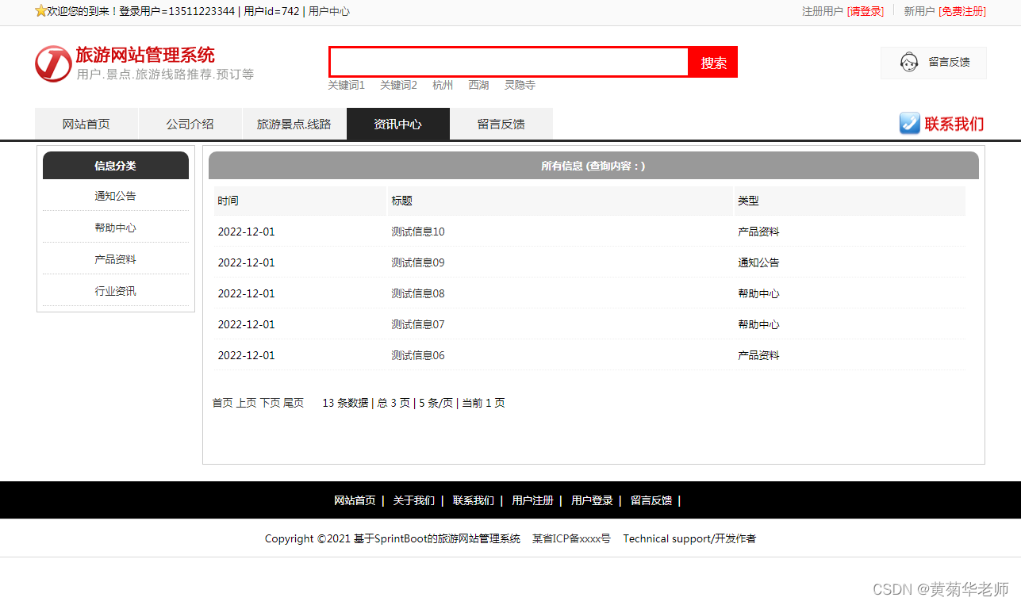The height and width of the screenshot is (605, 1021).
Task: Select 行业资讯 in the category sidebar
Action: [x=116, y=291]
